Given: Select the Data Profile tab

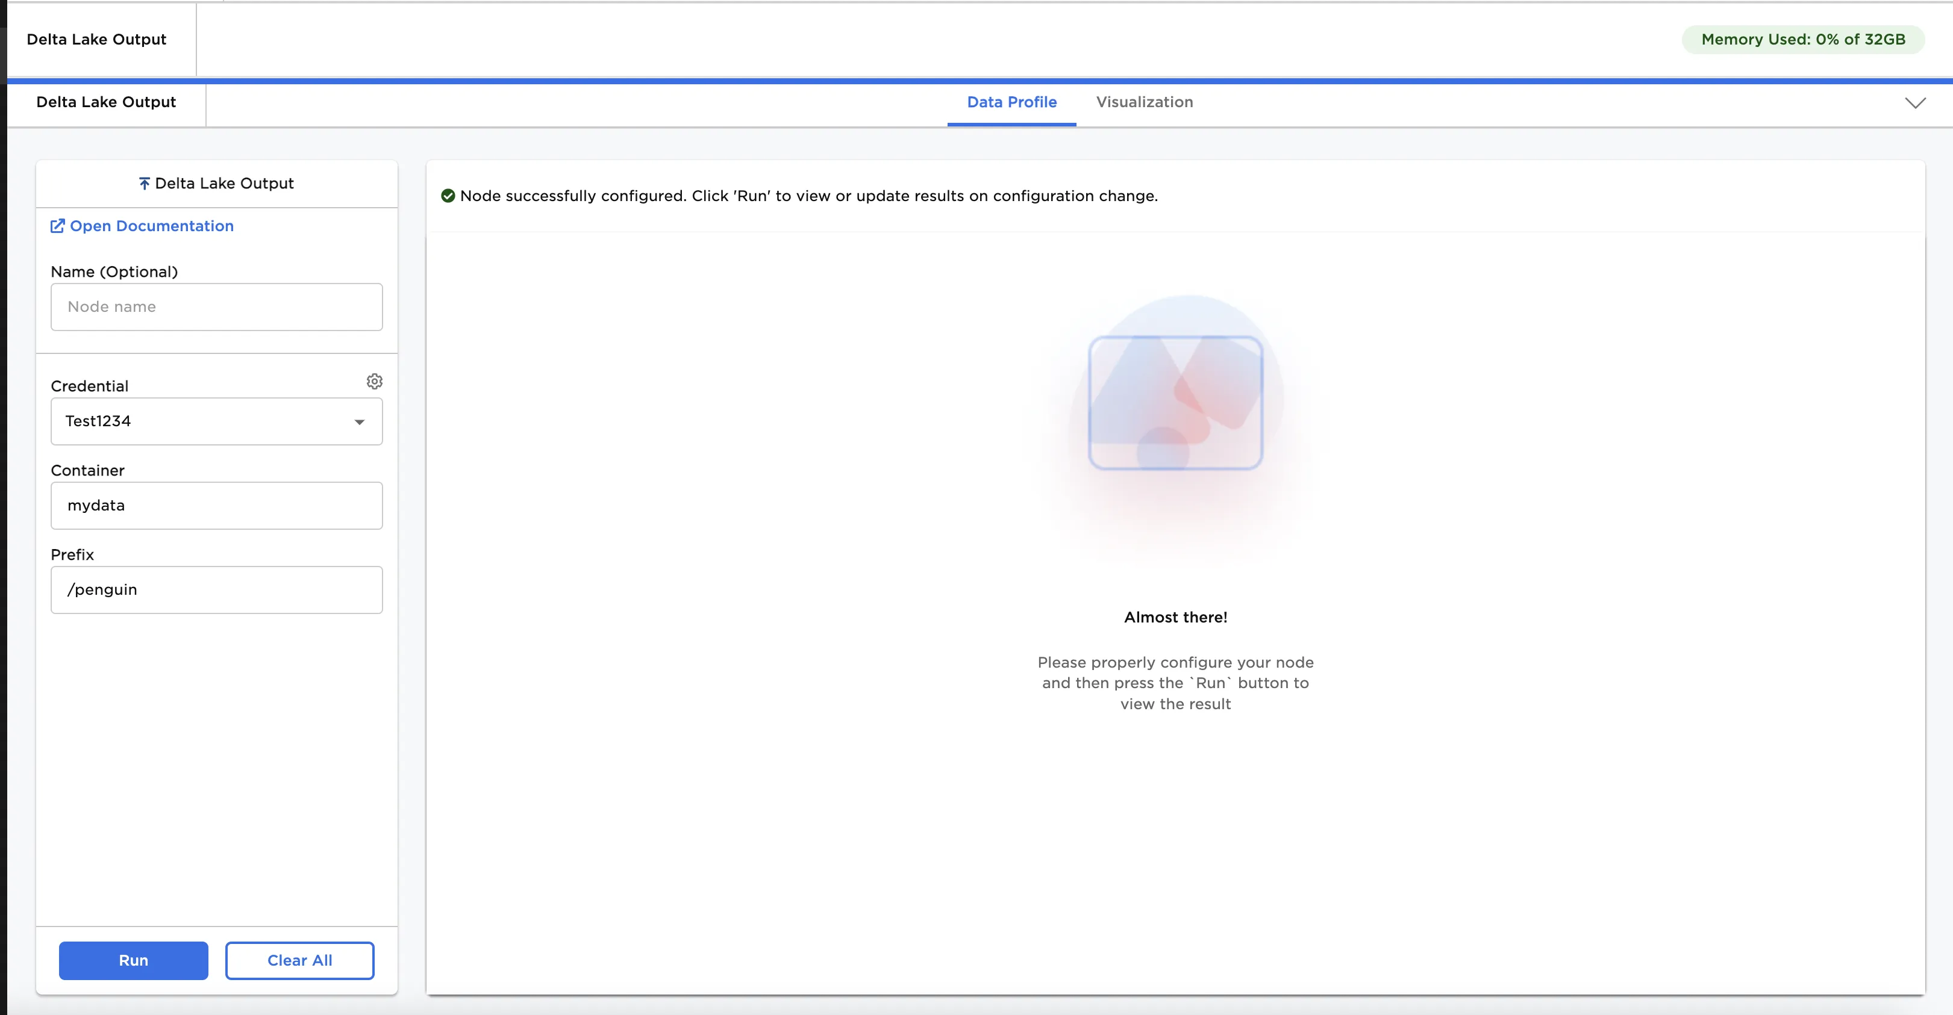Looking at the screenshot, I should click(1011, 102).
